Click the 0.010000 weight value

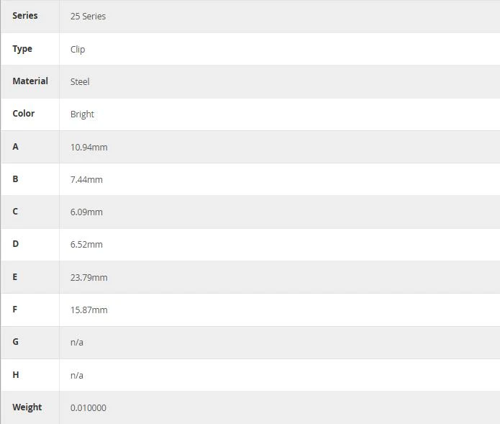tap(88, 407)
